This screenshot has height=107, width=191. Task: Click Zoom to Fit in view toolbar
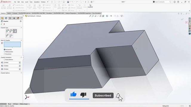90,16
